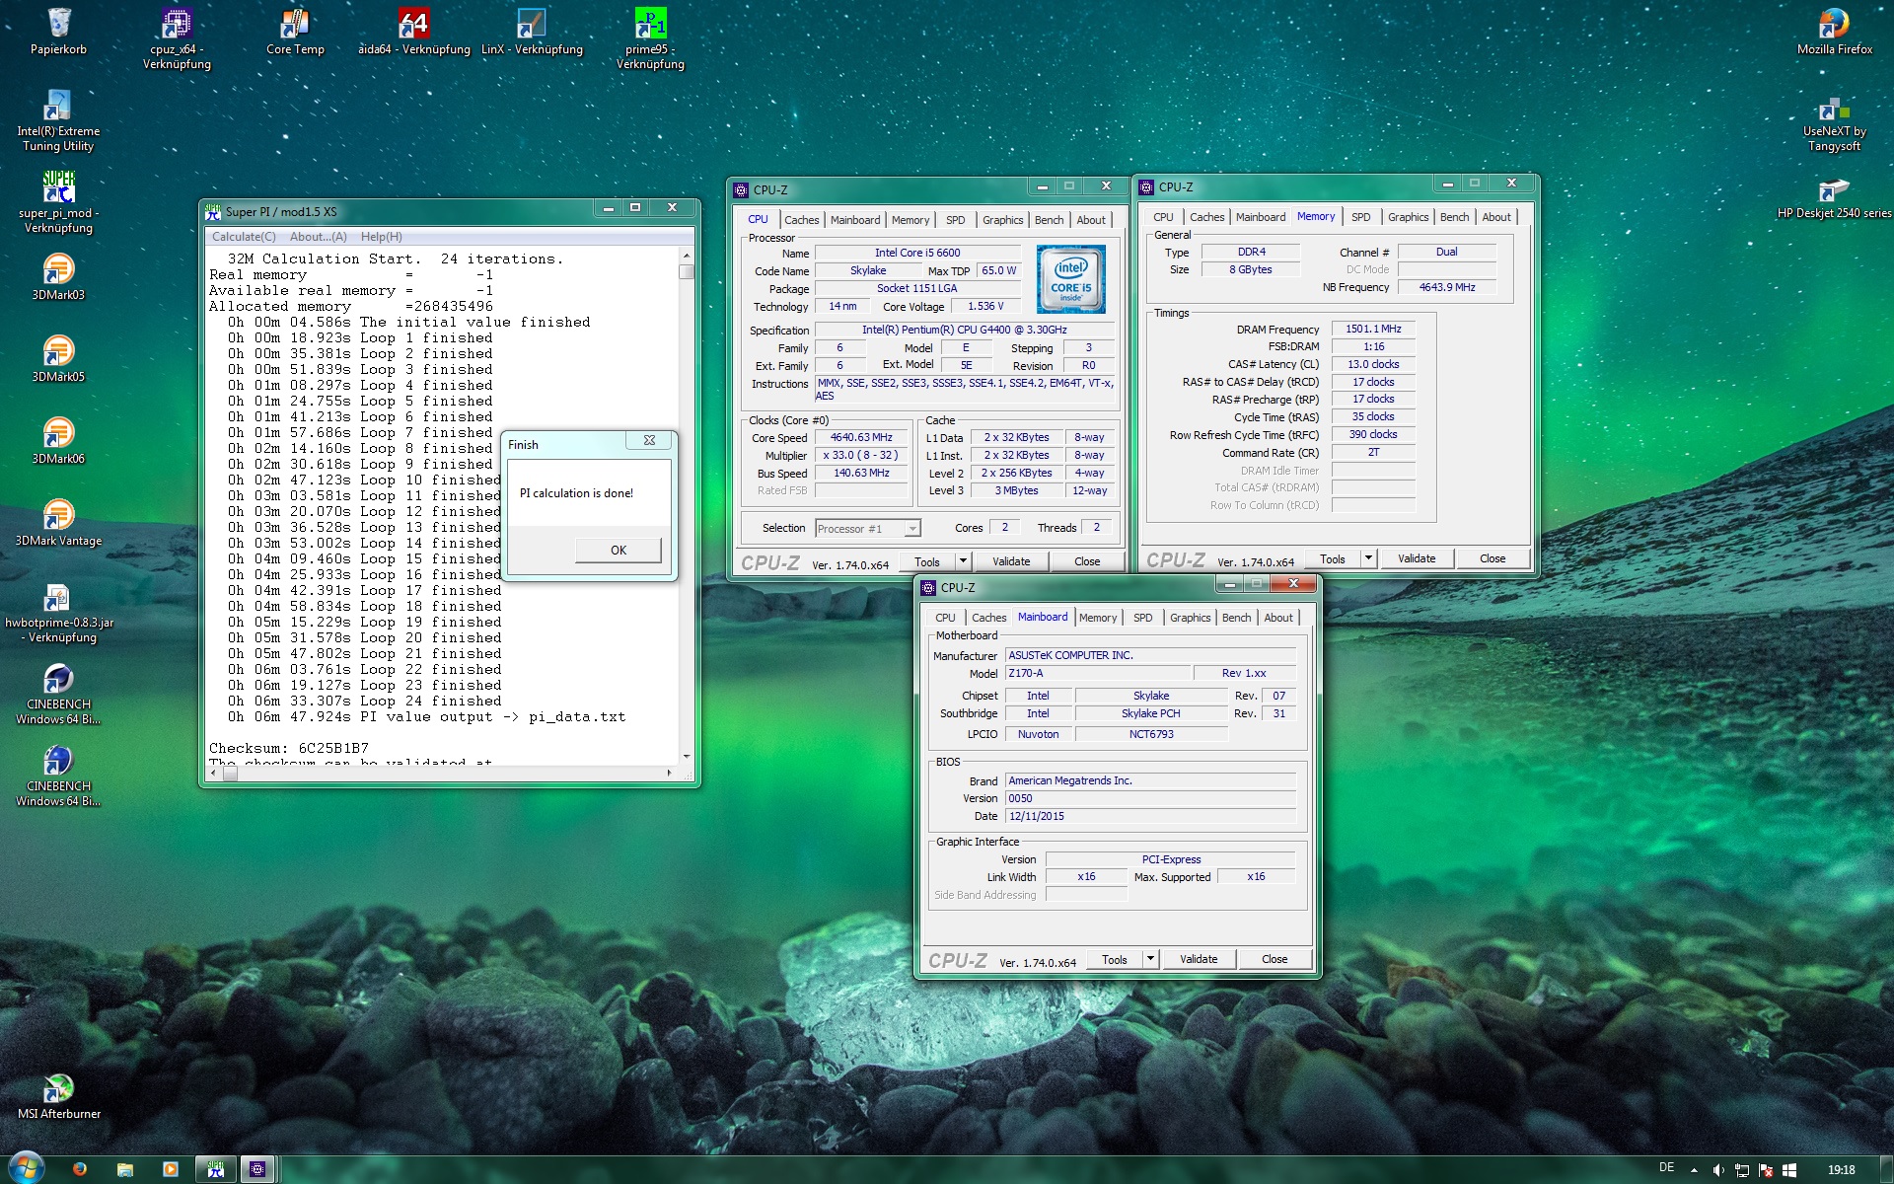Launch the 3DMark03 desktop icon
Image resolution: width=1894 pixels, height=1184 pixels.
click(58, 276)
